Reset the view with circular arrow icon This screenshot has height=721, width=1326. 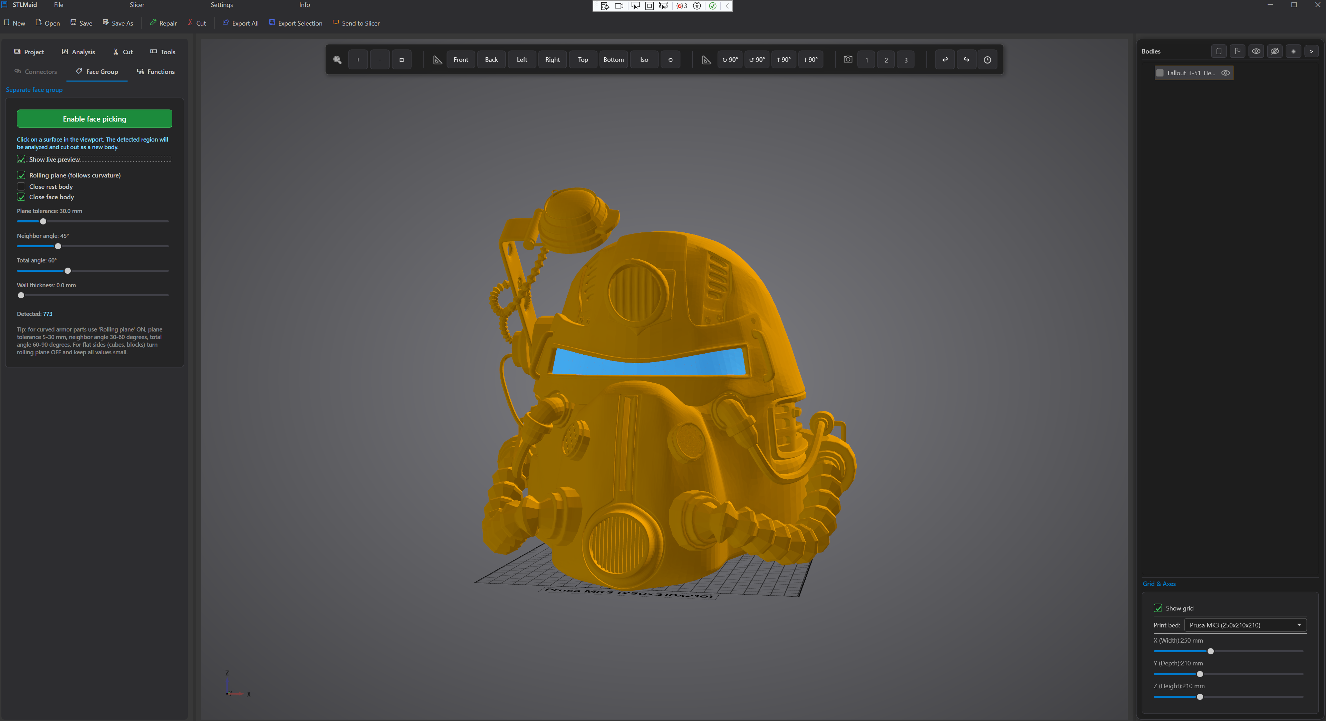670,60
